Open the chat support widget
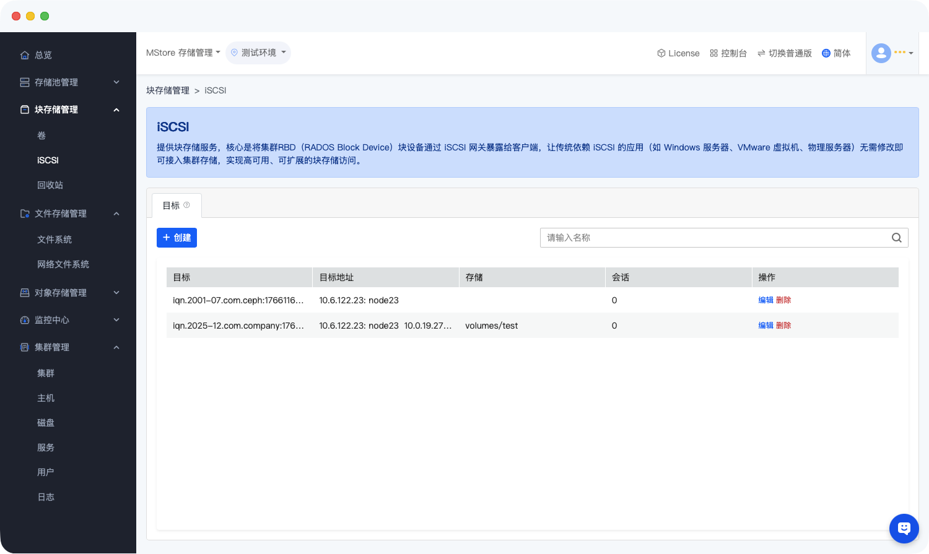 tap(904, 528)
